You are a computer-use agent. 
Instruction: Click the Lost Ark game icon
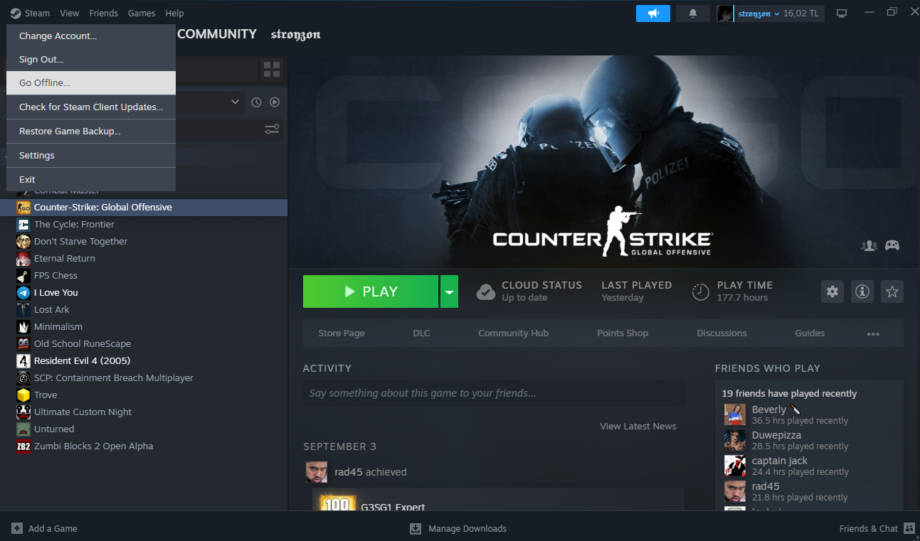(x=23, y=310)
